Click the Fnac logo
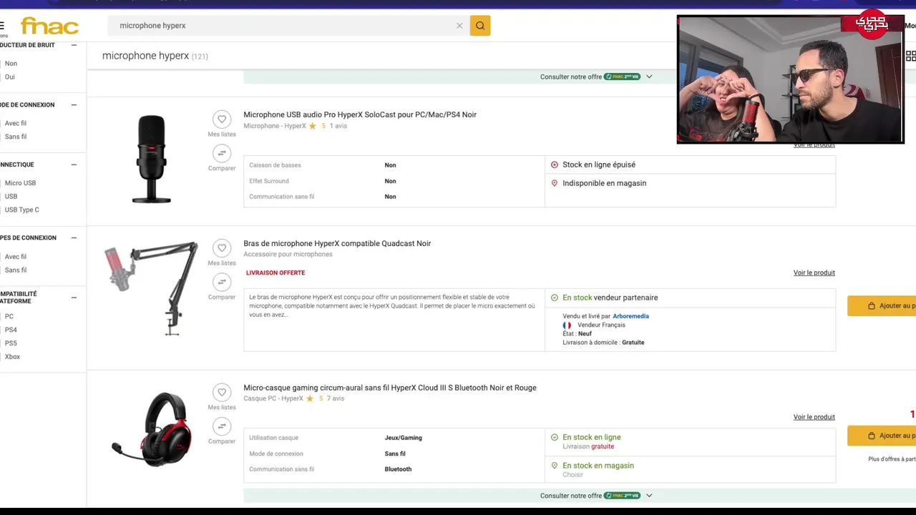This screenshot has width=916, height=515. (x=49, y=26)
